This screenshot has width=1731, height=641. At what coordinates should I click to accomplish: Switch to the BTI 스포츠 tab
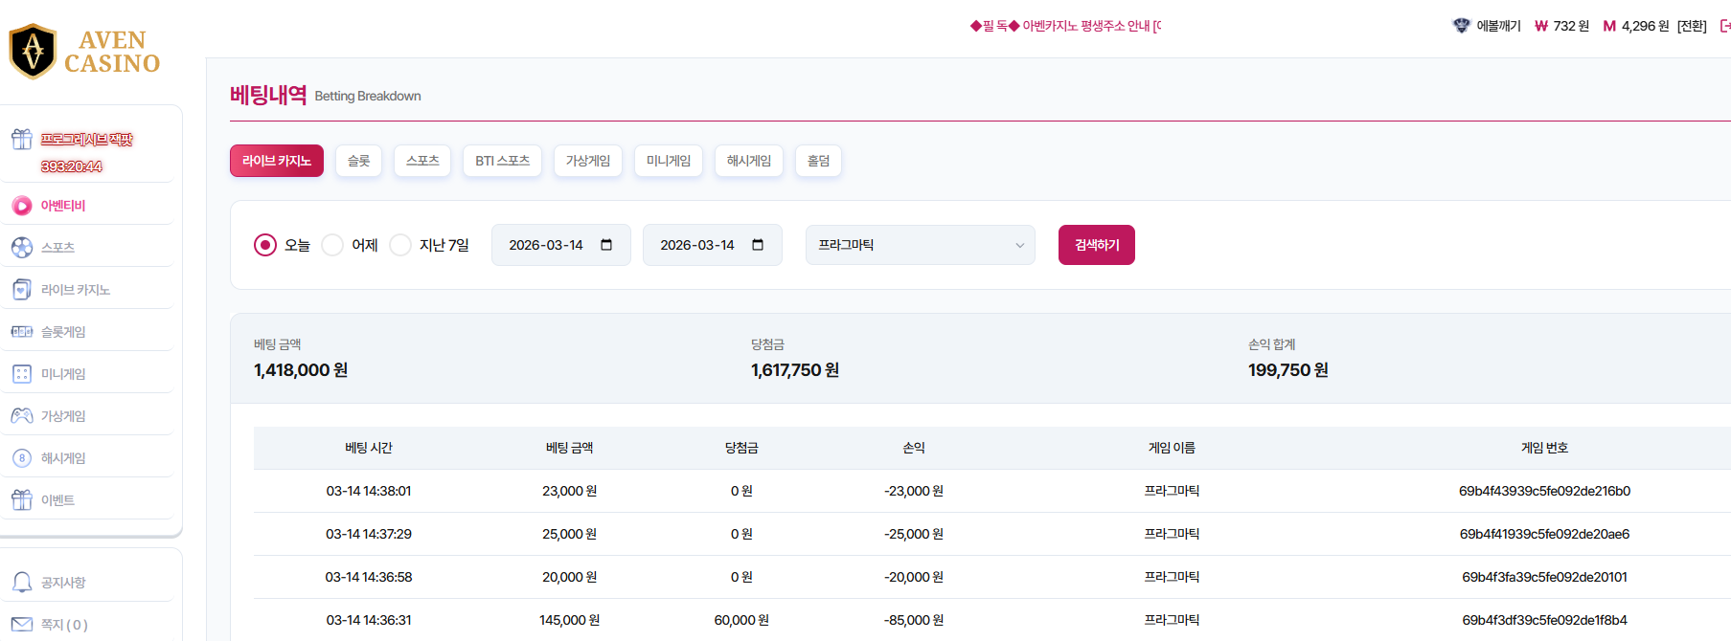coord(502,161)
